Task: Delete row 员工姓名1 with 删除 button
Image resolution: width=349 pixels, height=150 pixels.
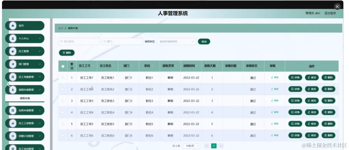Action: point(328,77)
